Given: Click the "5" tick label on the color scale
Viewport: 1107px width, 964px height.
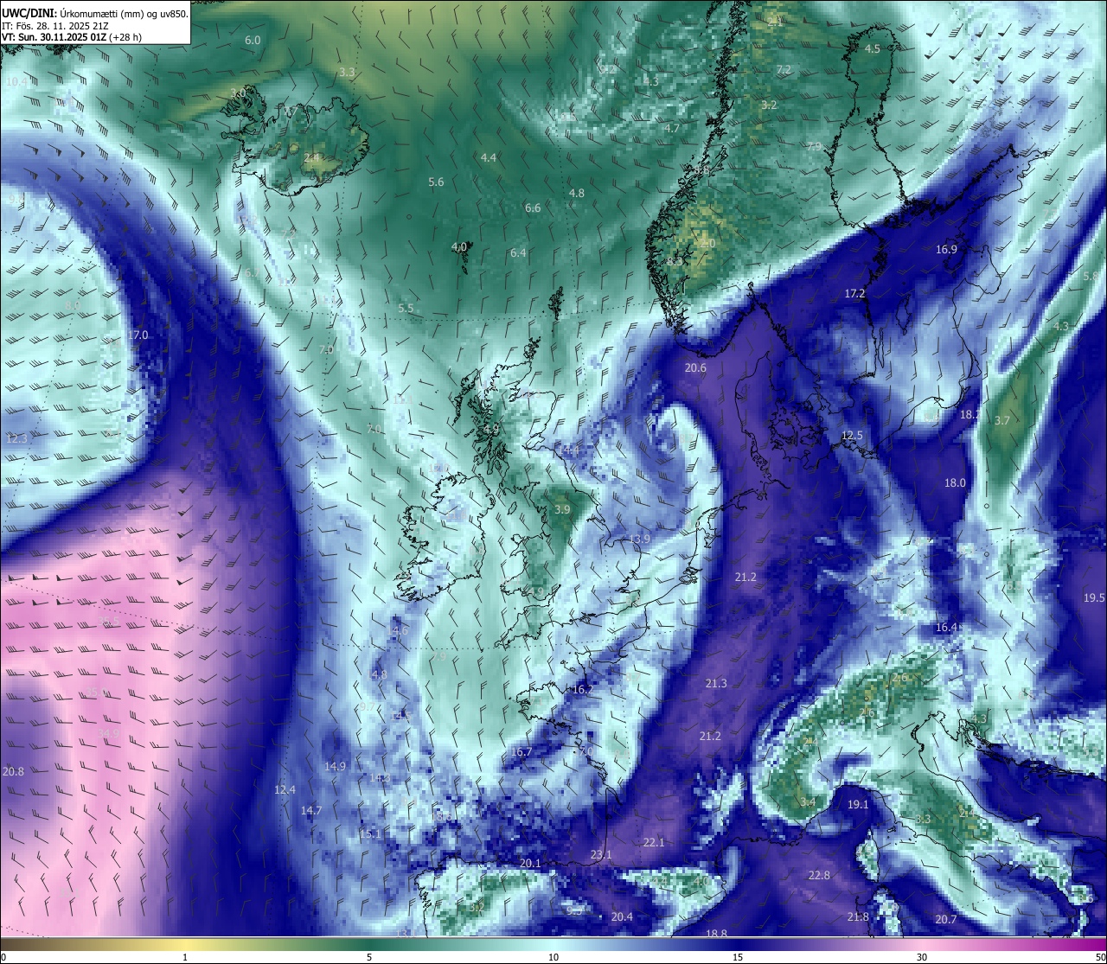Looking at the screenshot, I should click(369, 957).
